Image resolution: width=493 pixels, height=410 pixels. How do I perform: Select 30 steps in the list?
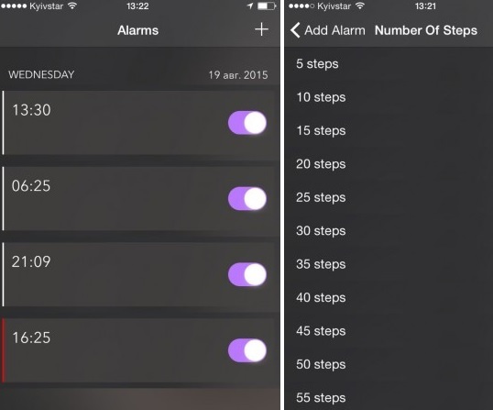[x=389, y=230]
